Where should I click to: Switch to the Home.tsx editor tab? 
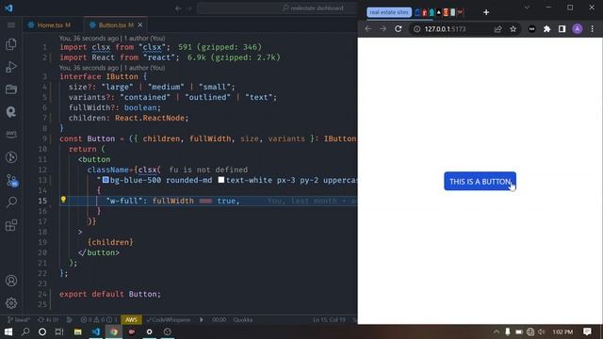54,25
